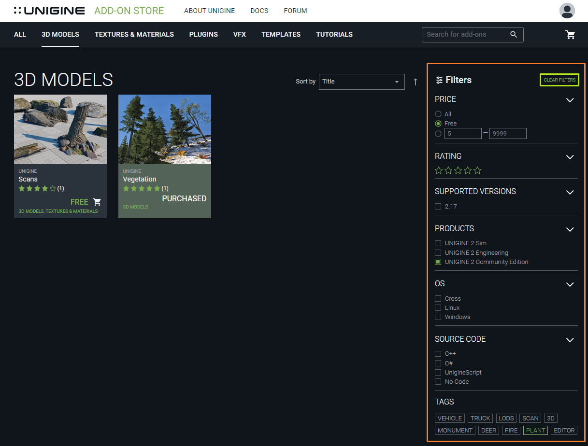
Task: Click the maximum price 9999 field
Action: pyautogui.click(x=508, y=134)
